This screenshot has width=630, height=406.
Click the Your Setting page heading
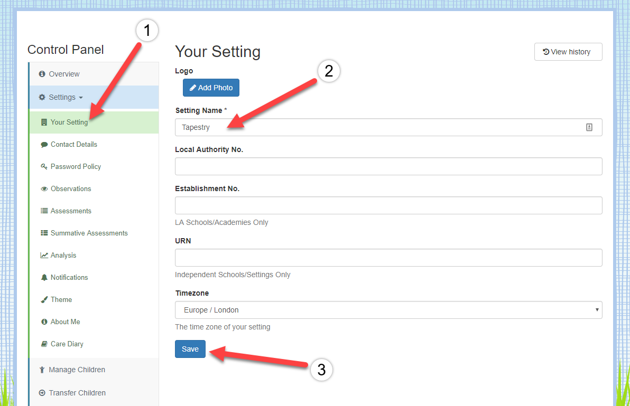(x=218, y=52)
